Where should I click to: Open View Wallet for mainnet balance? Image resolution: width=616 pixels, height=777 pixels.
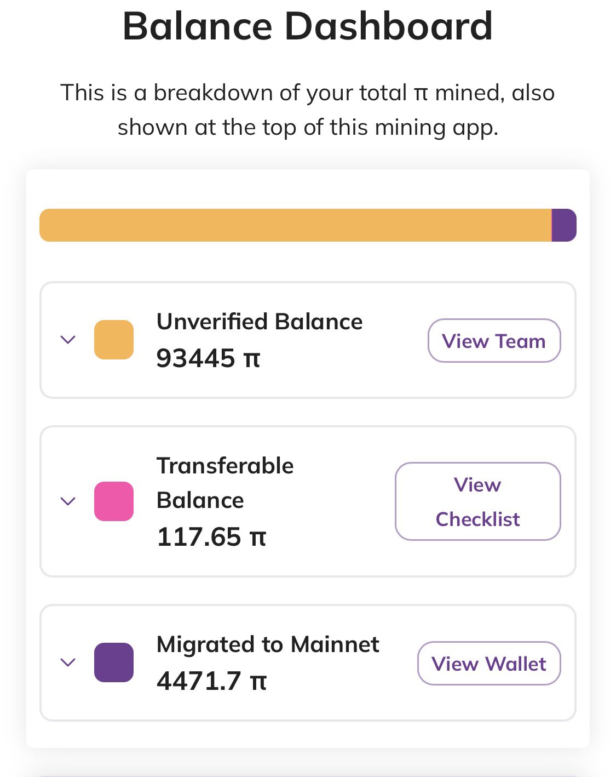[x=489, y=663]
